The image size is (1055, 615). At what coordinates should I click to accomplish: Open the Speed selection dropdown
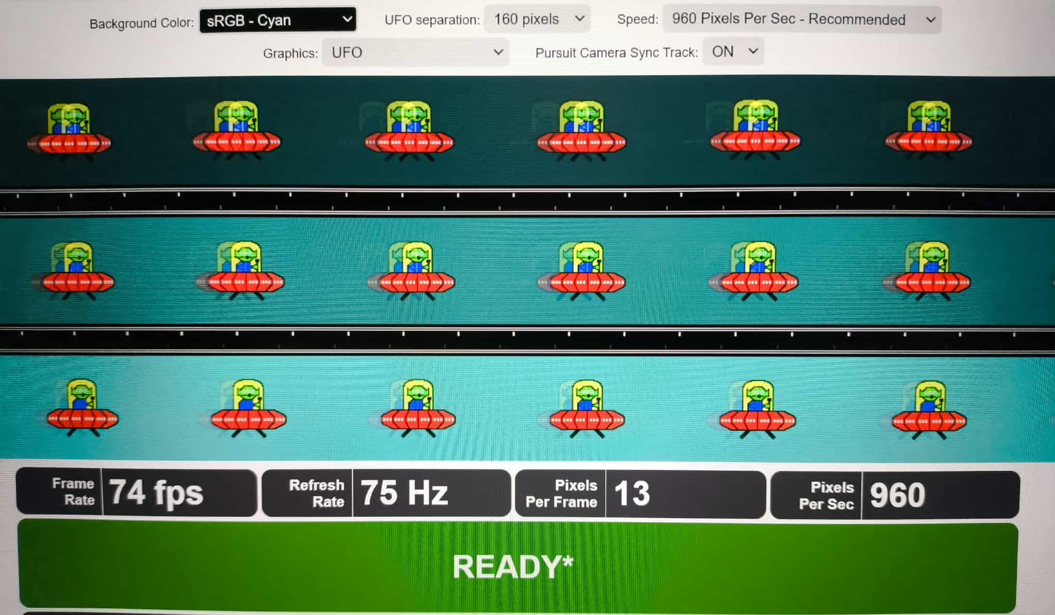802,20
